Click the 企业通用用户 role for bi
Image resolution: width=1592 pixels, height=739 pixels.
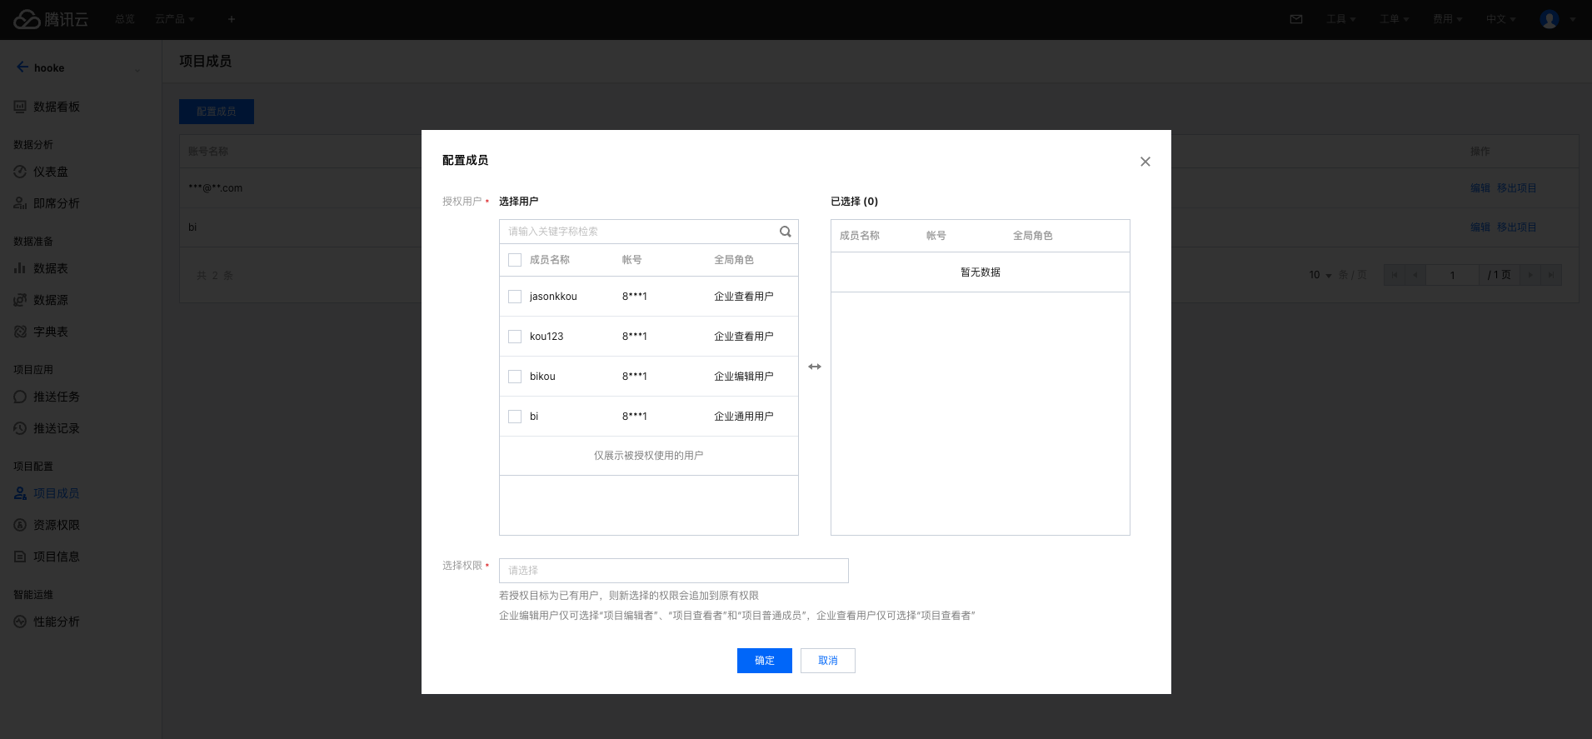click(x=744, y=417)
